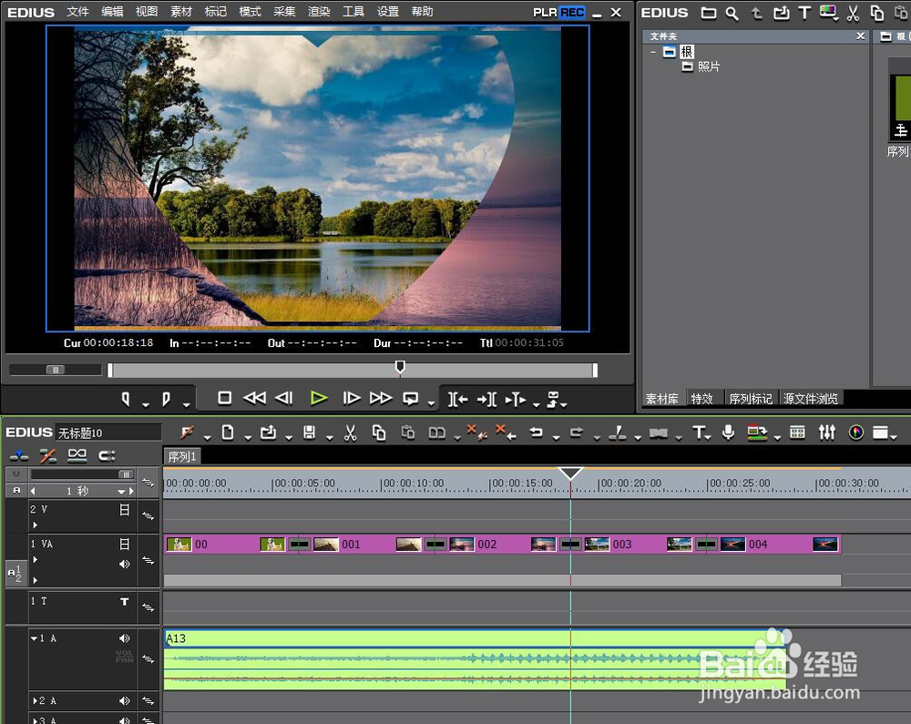Click the Undo arrow in the timeline toolbar
This screenshot has width=911, height=724.
point(537,433)
